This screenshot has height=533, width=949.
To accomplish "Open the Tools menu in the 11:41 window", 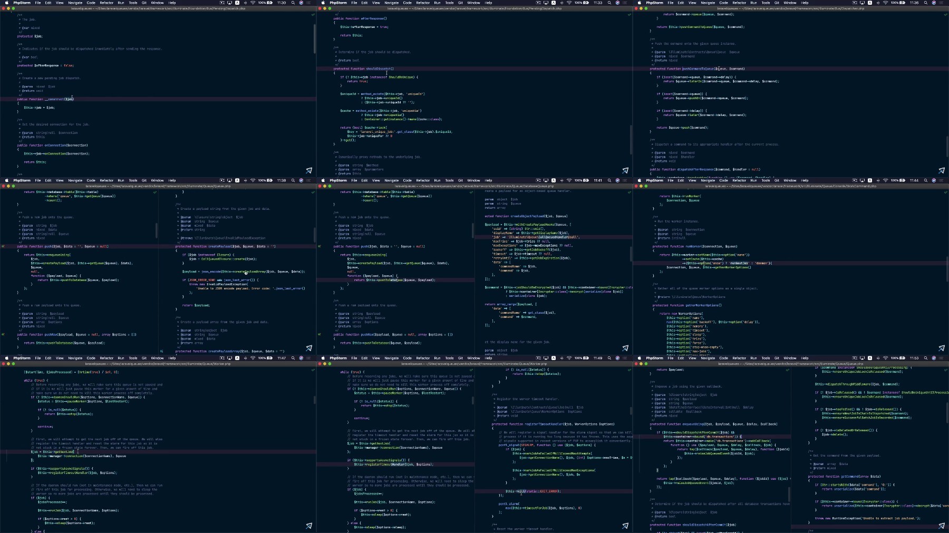I will pos(449,180).
